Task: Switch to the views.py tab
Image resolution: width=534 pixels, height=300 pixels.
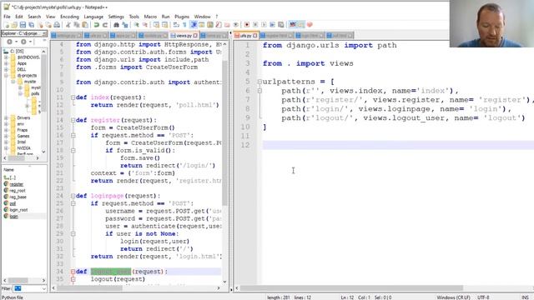Action: pyautogui.click(x=184, y=35)
